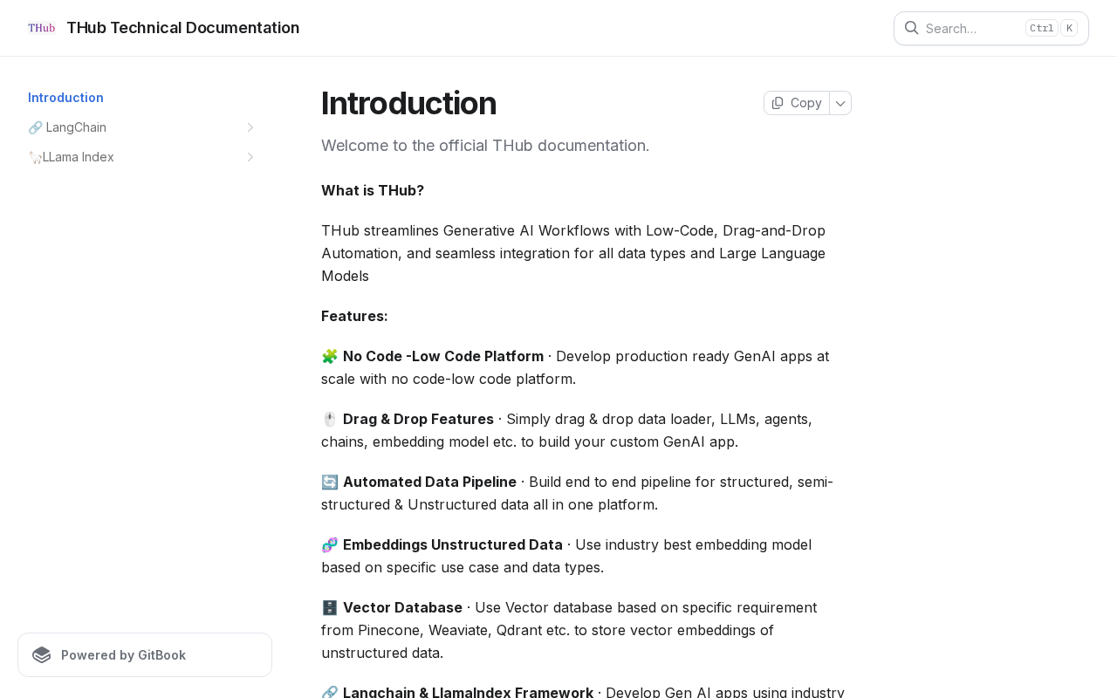Select LLama Index in the sidebar
Screen dimensions: 1117x698
tap(79, 157)
